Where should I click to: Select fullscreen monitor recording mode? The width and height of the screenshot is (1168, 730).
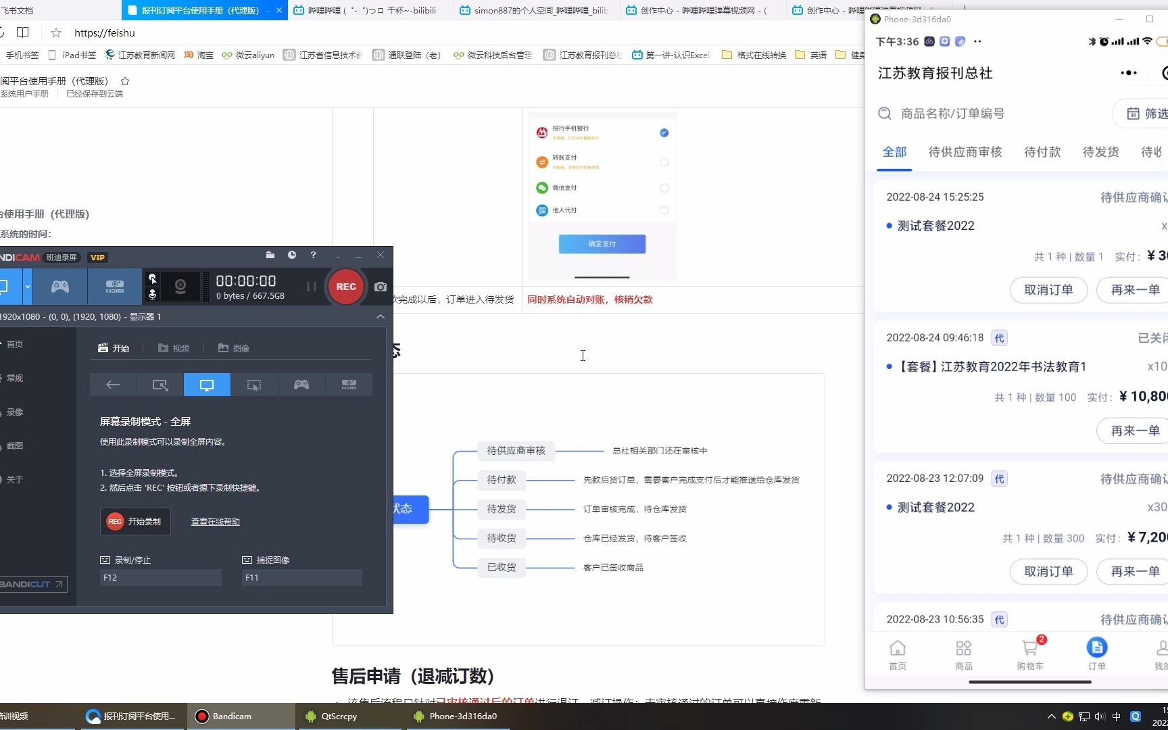(x=207, y=385)
